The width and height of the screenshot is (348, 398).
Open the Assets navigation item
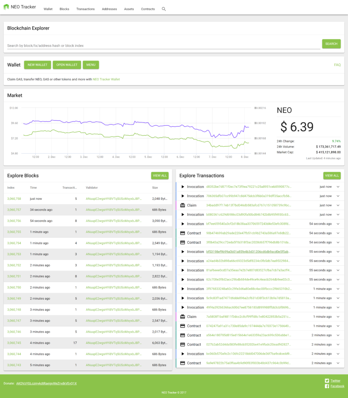(129, 9)
